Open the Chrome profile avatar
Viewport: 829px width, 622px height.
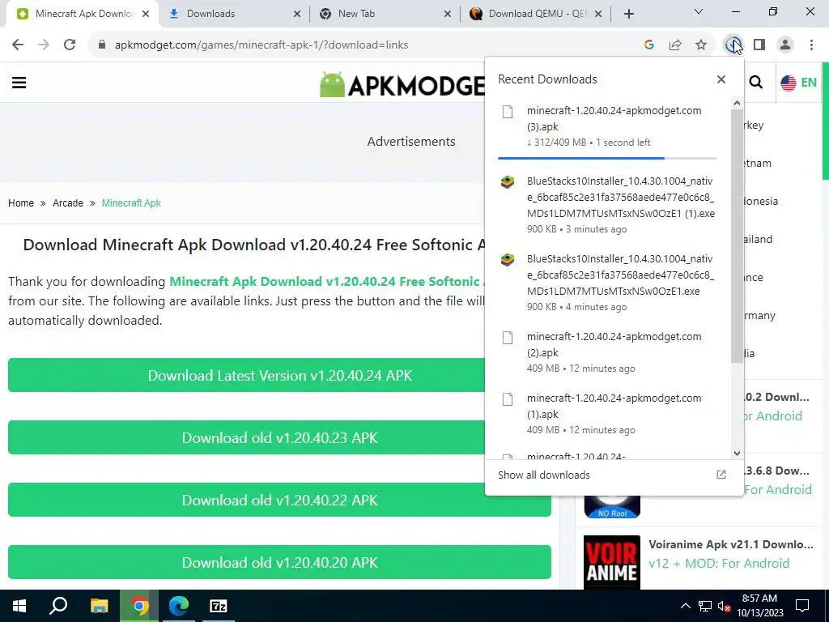785,45
